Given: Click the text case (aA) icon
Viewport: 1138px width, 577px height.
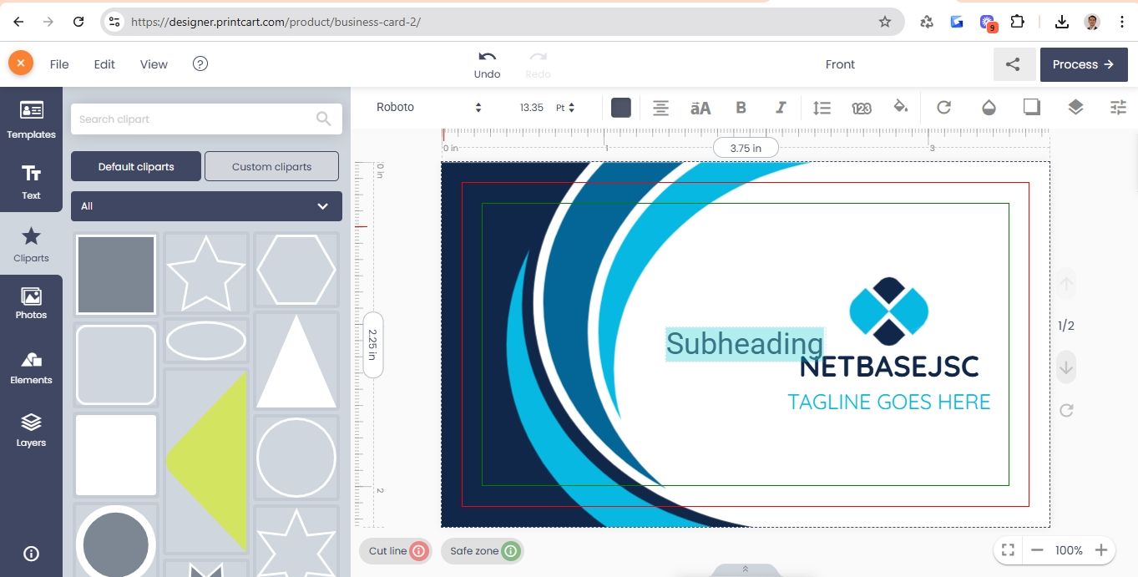Looking at the screenshot, I should 700,108.
